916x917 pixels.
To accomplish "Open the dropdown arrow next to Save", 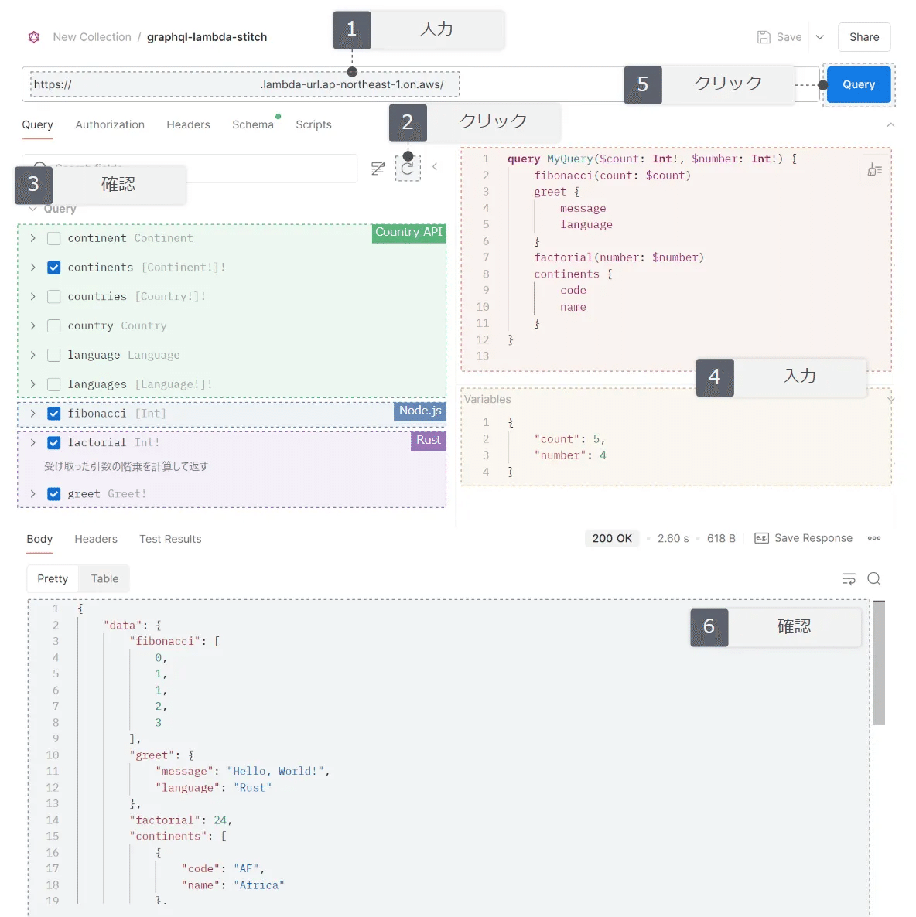I will pos(819,36).
